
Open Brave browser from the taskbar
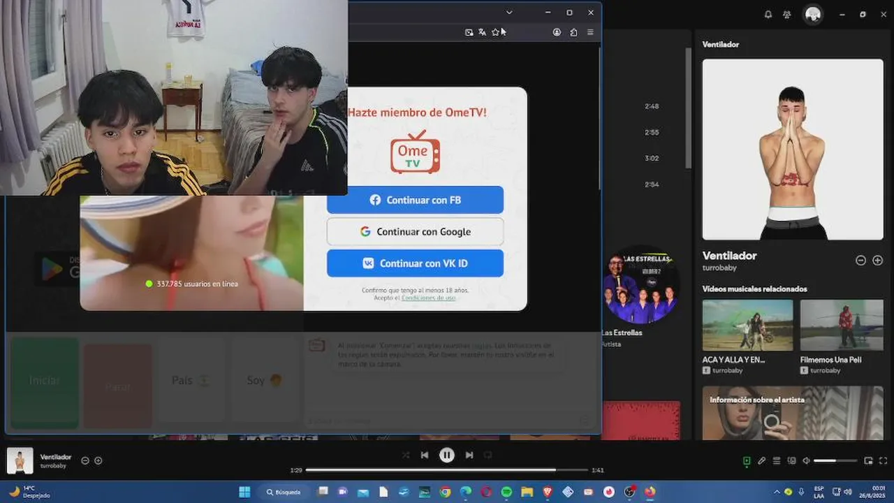[x=548, y=492]
